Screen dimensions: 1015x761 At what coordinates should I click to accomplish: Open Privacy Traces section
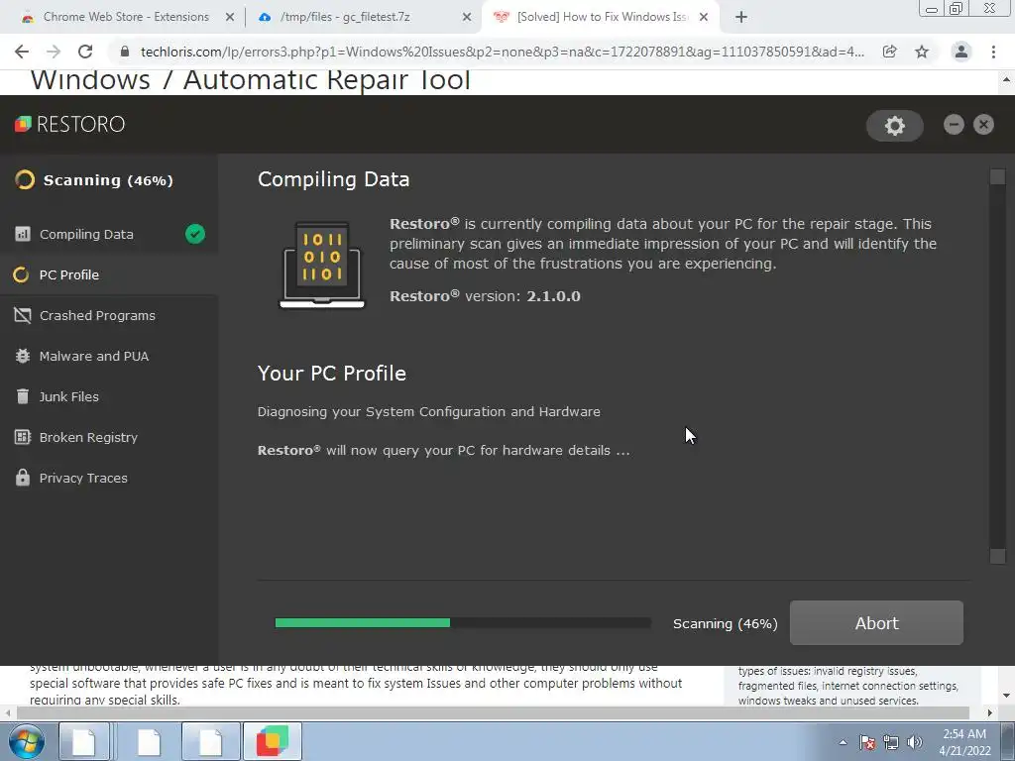[x=109, y=479]
